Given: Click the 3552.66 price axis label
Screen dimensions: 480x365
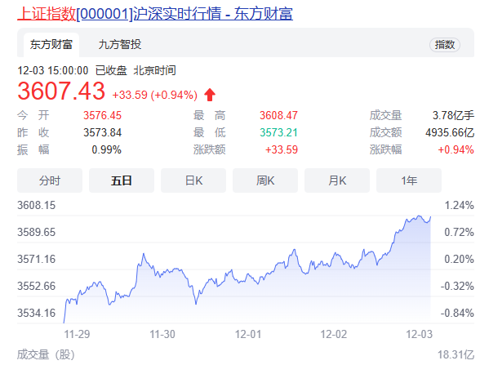Looking at the screenshot, I should 37,286.
